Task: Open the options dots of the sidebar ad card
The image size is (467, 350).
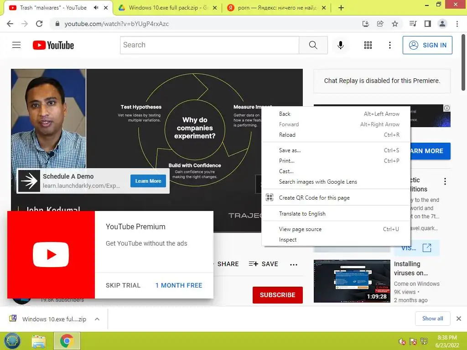Action: coord(445,181)
